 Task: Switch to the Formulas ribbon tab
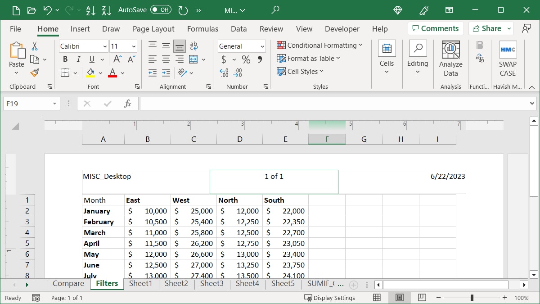[x=202, y=29]
